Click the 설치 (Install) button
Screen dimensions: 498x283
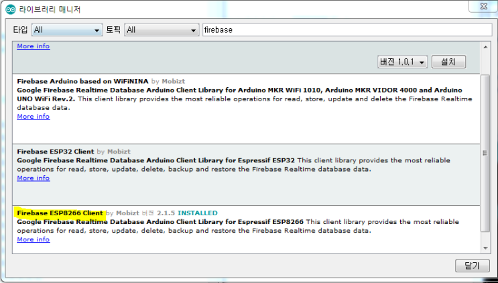pyautogui.click(x=448, y=62)
